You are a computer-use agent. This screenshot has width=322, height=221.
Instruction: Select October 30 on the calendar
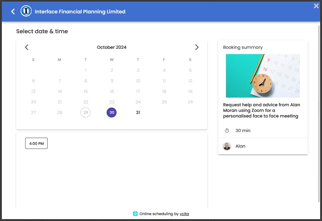(112, 113)
